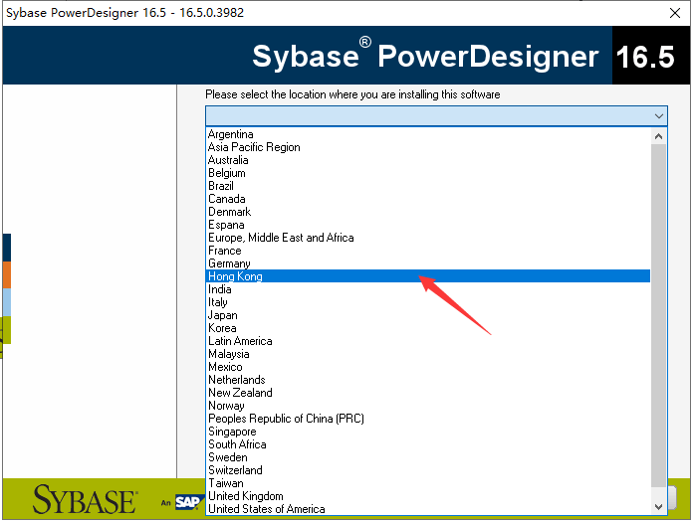Select Korea from the list

pyautogui.click(x=428, y=328)
